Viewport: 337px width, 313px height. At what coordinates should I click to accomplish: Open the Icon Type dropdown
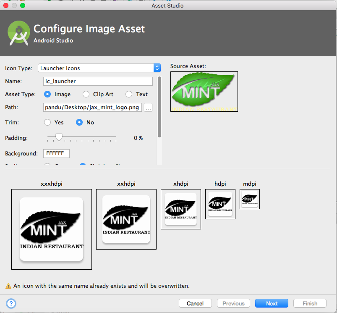[x=99, y=68]
